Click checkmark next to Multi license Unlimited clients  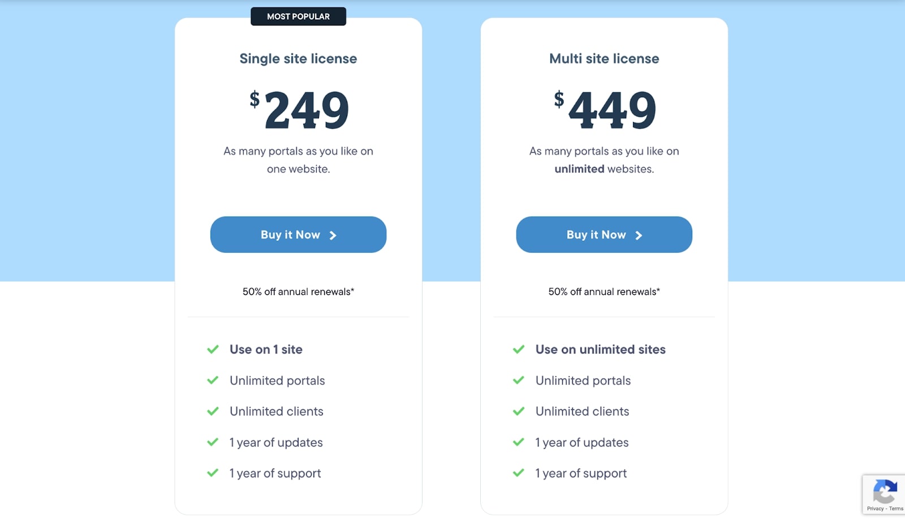(519, 411)
